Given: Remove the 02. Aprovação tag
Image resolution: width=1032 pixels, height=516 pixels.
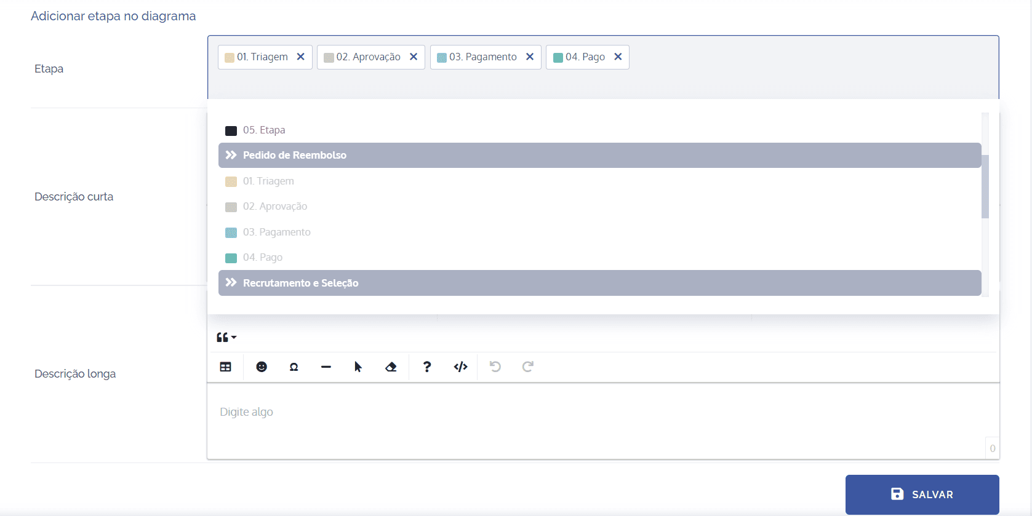Looking at the screenshot, I should point(414,57).
